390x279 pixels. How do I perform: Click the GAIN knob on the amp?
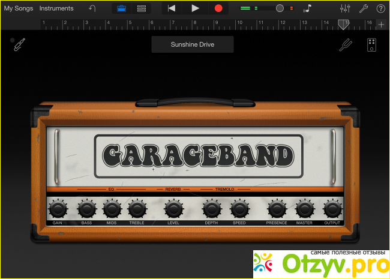click(x=58, y=209)
